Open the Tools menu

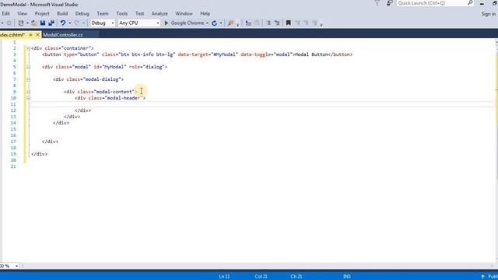[121, 14]
